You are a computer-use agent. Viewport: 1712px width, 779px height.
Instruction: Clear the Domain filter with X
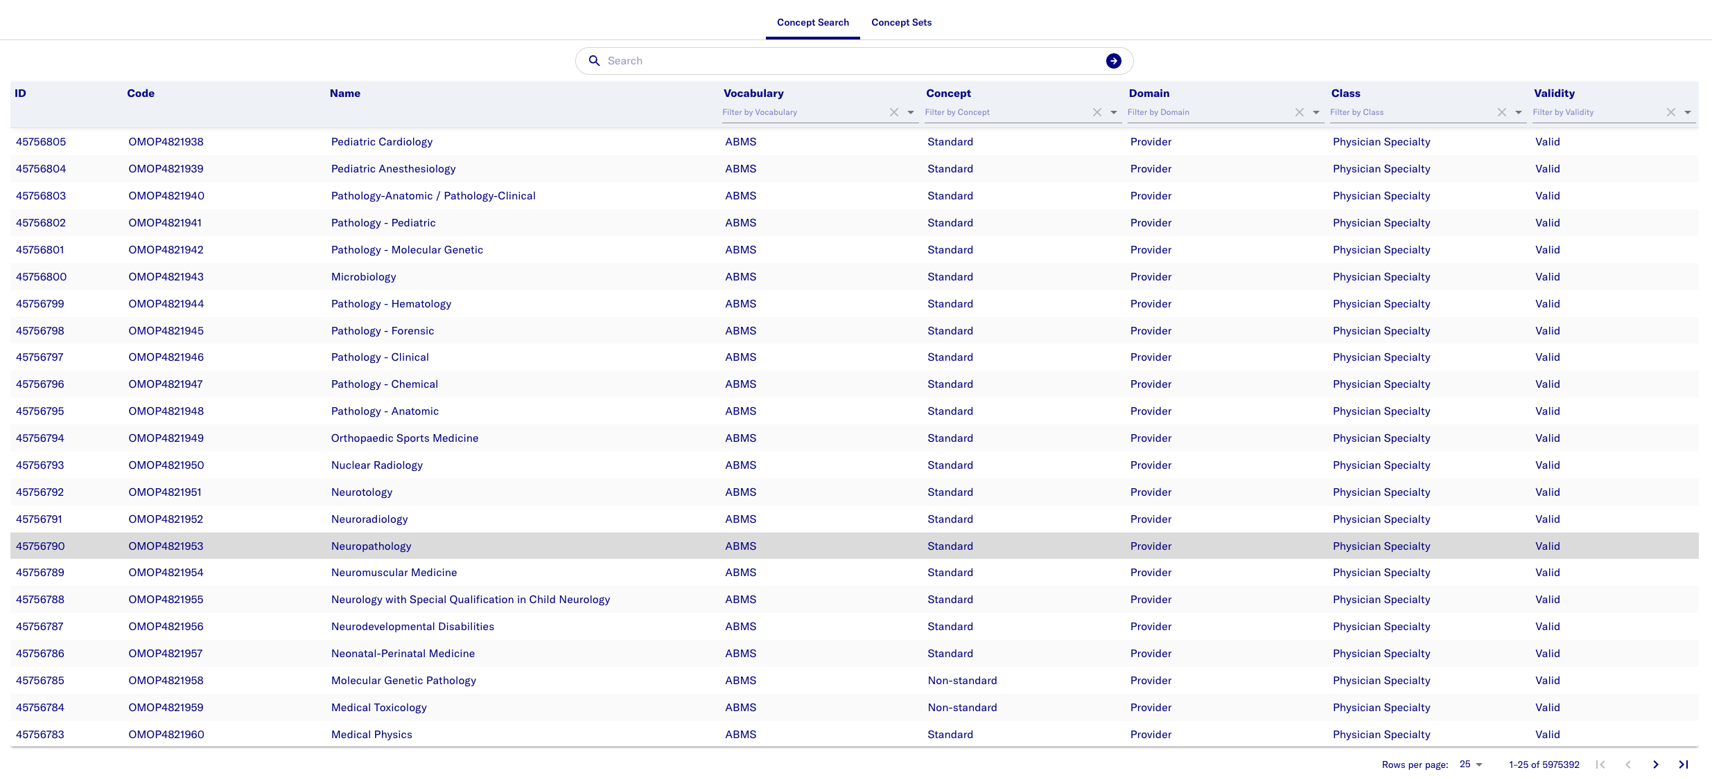tap(1299, 112)
